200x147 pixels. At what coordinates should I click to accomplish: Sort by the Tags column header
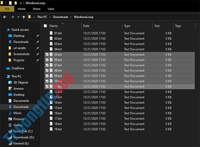(x=178, y=26)
